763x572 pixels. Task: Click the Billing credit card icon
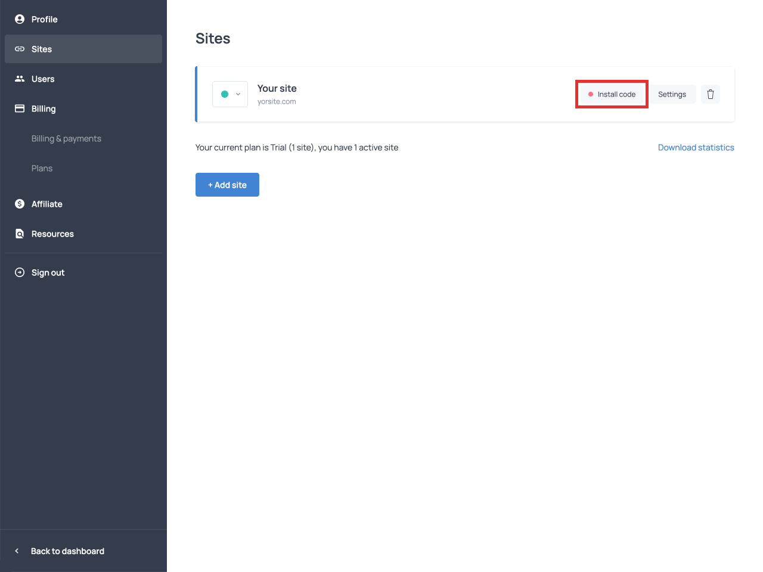pos(19,108)
